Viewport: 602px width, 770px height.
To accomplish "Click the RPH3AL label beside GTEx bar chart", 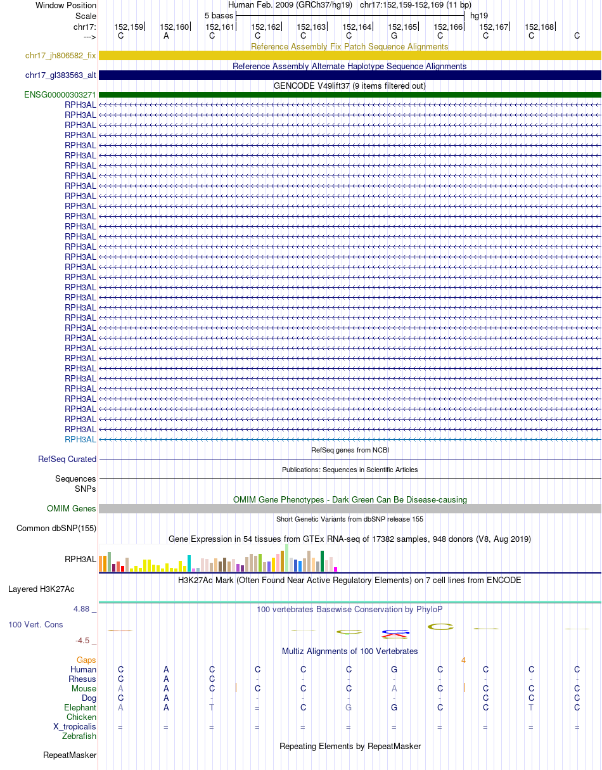I will [80, 559].
